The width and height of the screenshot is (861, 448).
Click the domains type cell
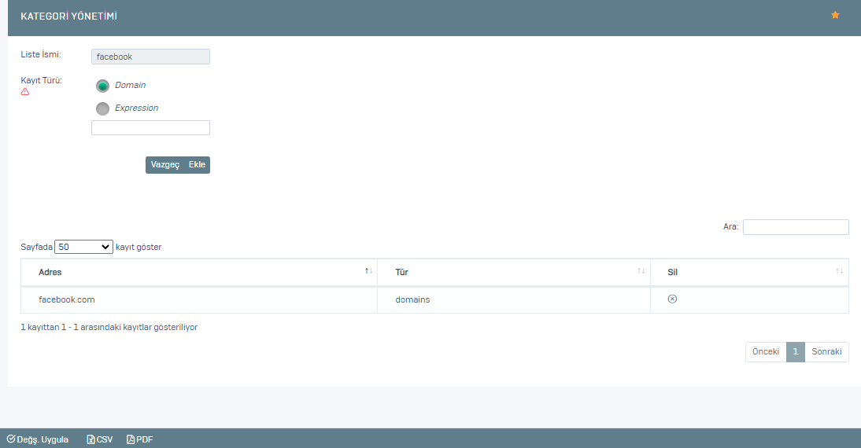coord(513,299)
